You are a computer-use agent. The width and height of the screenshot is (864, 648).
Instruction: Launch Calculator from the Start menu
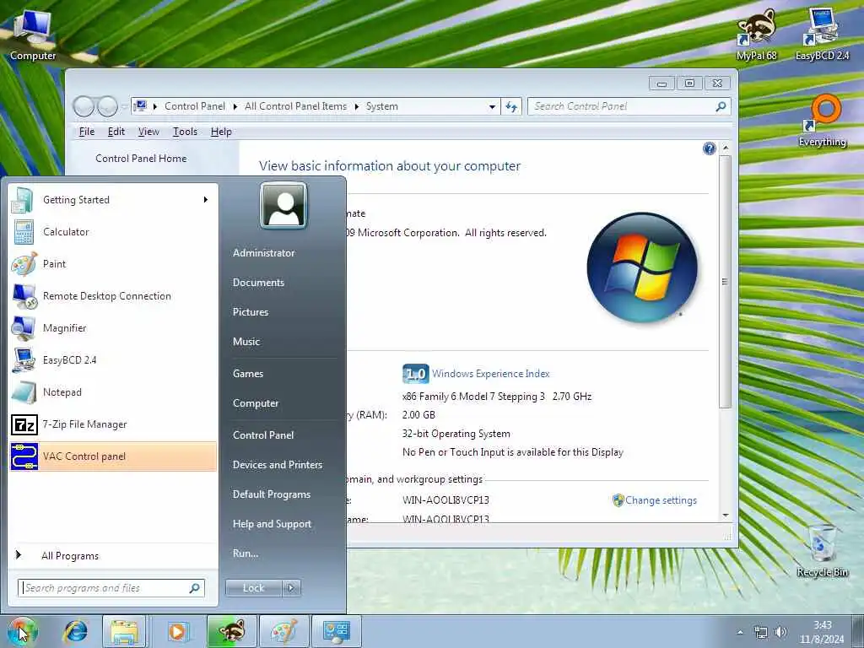coord(113,231)
